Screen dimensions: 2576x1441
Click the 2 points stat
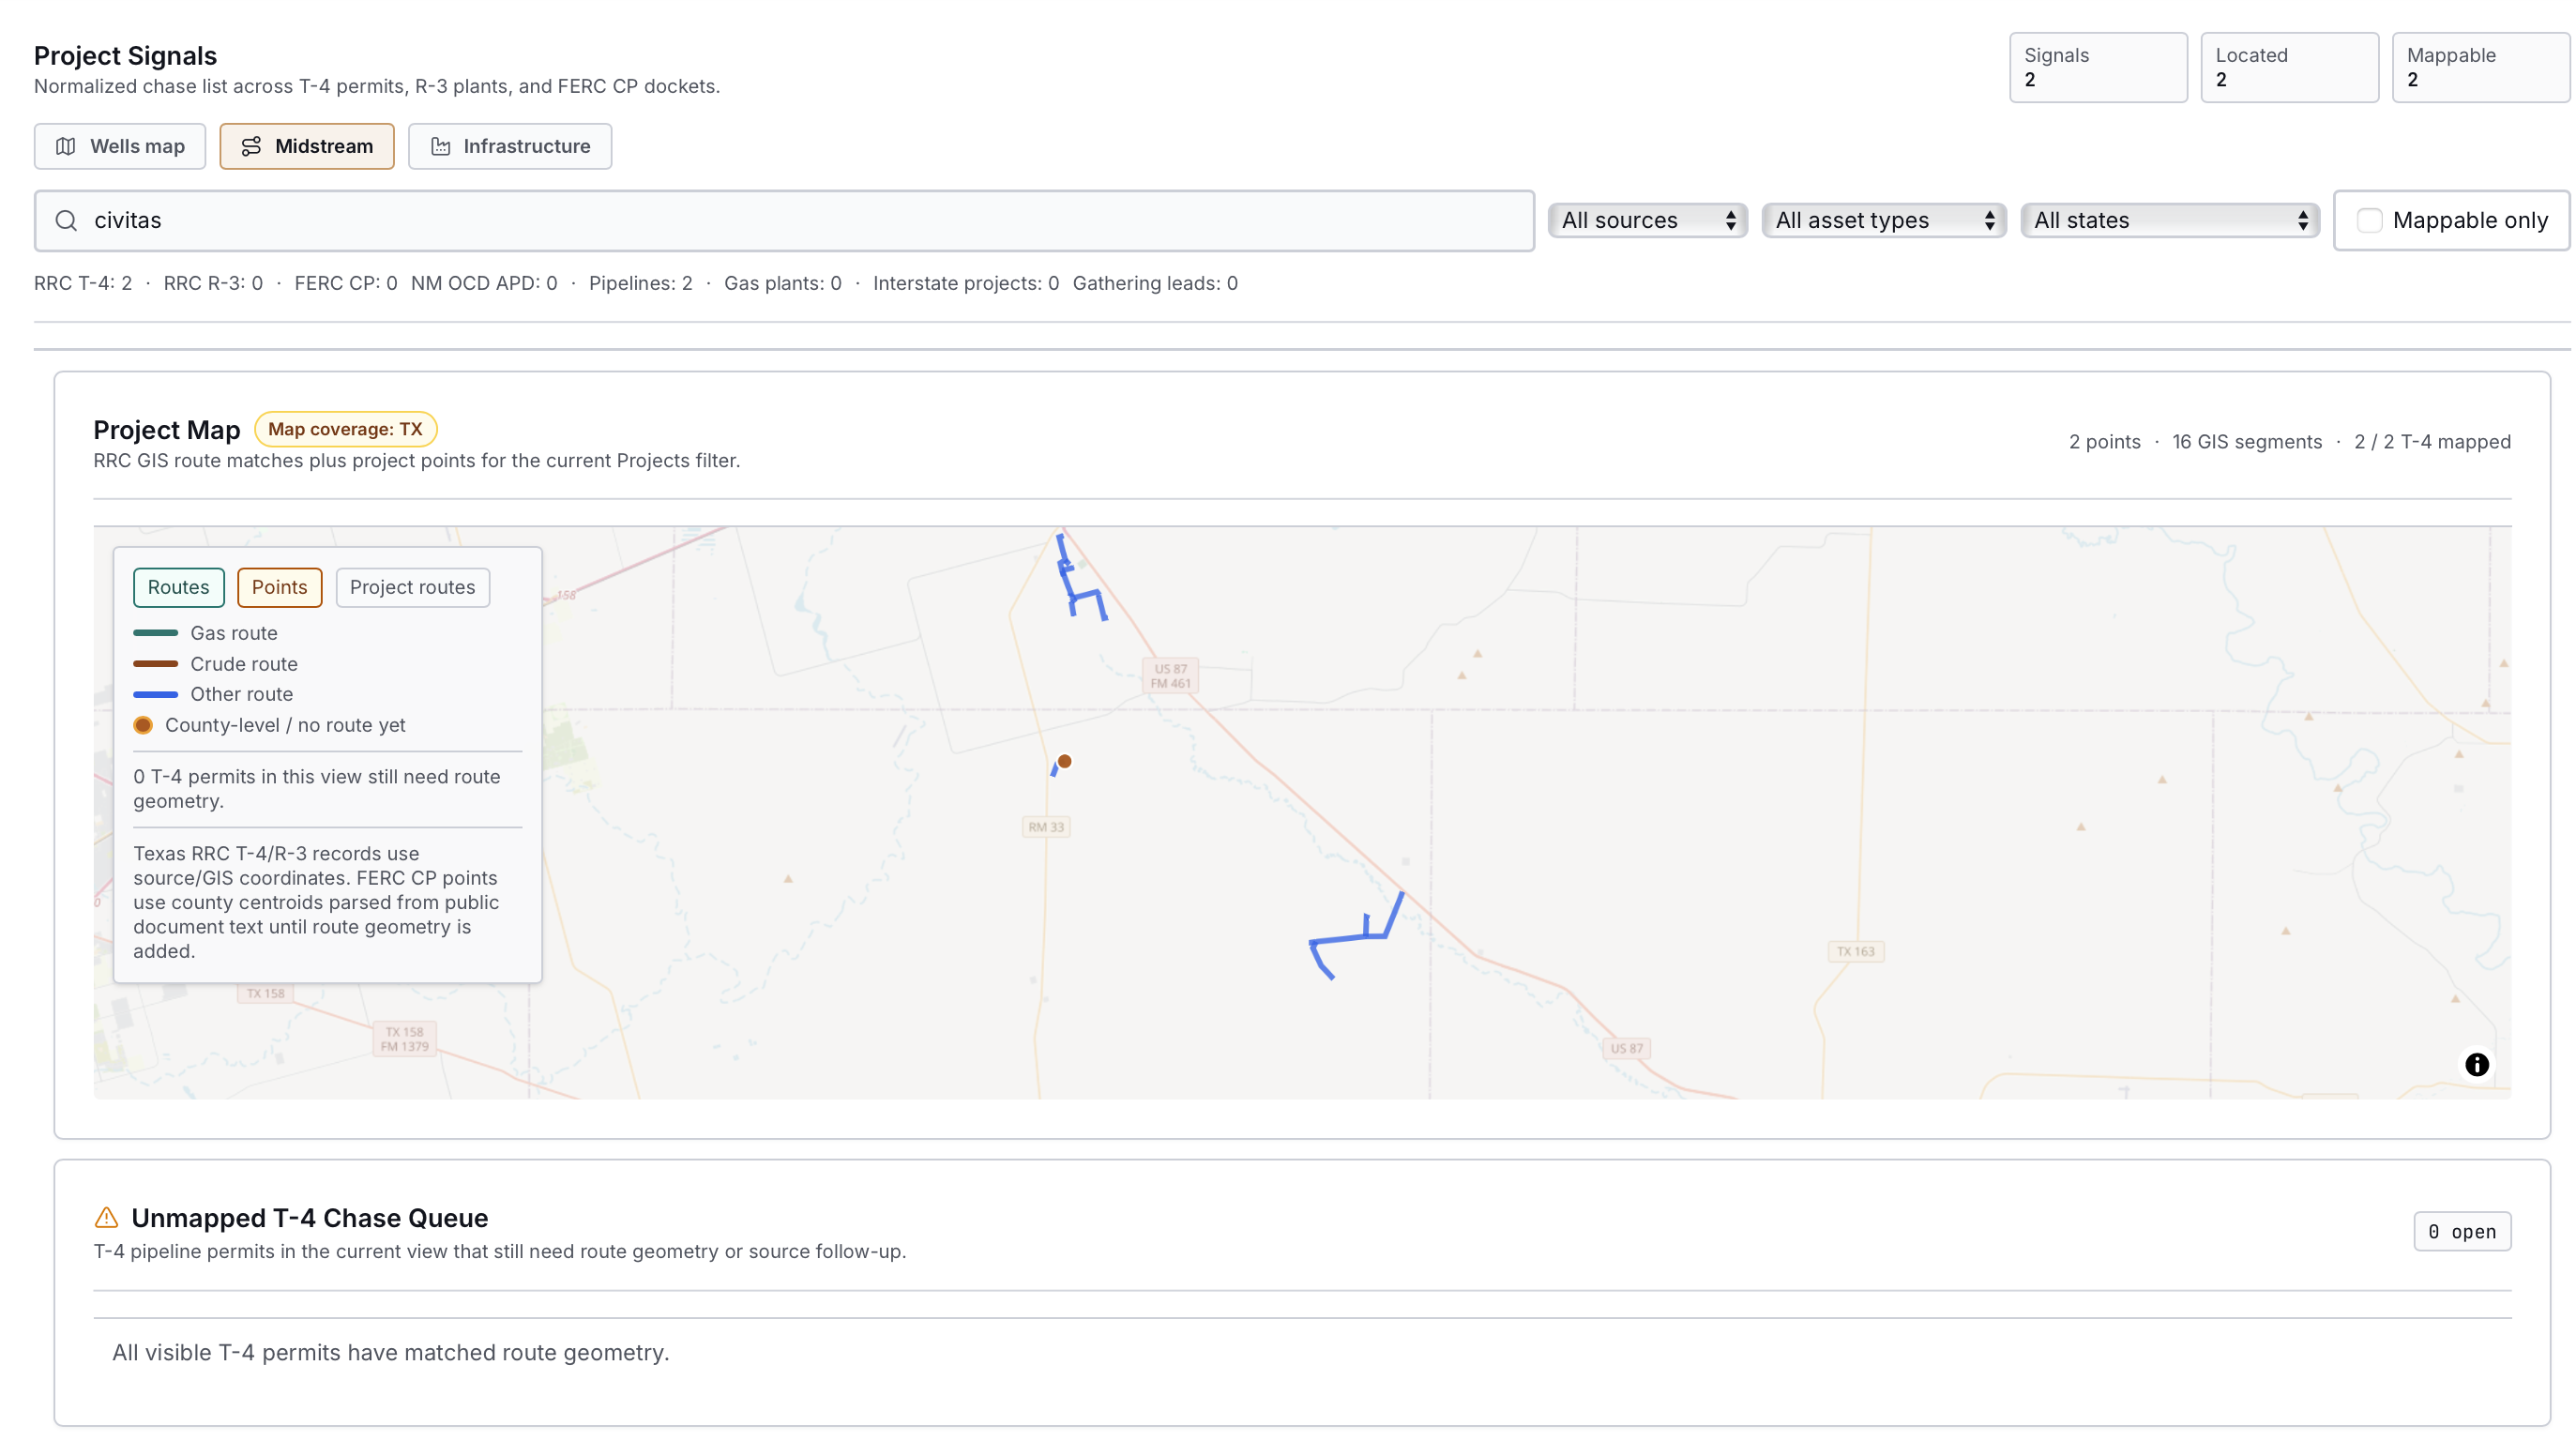click(2105, 441)
